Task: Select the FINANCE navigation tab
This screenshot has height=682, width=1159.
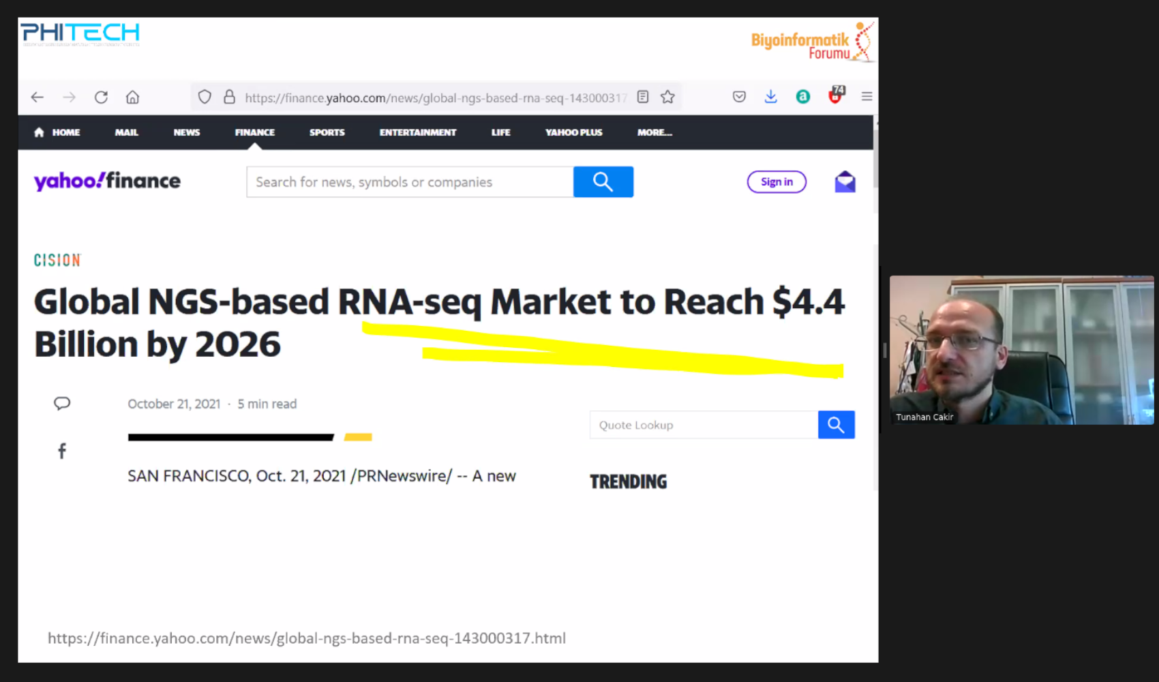Action: [254, 132]
